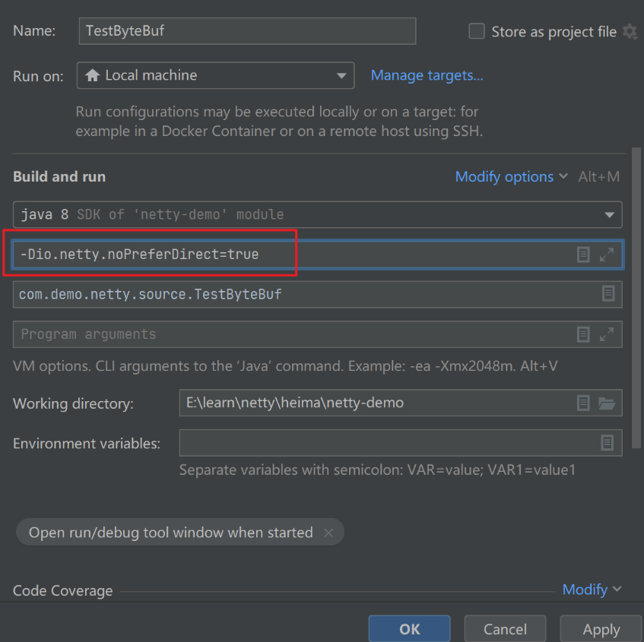Click the home icon in Run on dropdown

point(93,75)
